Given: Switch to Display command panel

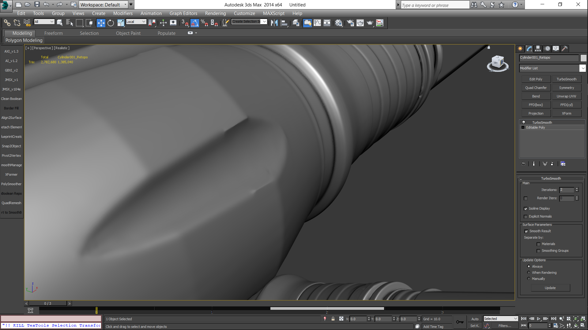Looking at the screenshot, I should click(556, 49).
